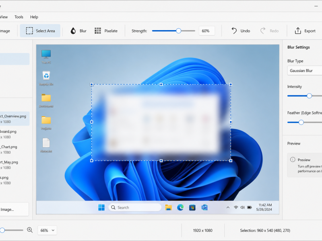Open the Help menu

[x=34, y=17]
